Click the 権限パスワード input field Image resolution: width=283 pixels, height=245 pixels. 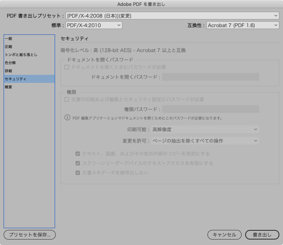(x=210, y=109)
